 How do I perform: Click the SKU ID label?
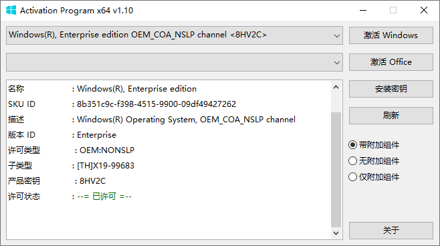(21, 104)
